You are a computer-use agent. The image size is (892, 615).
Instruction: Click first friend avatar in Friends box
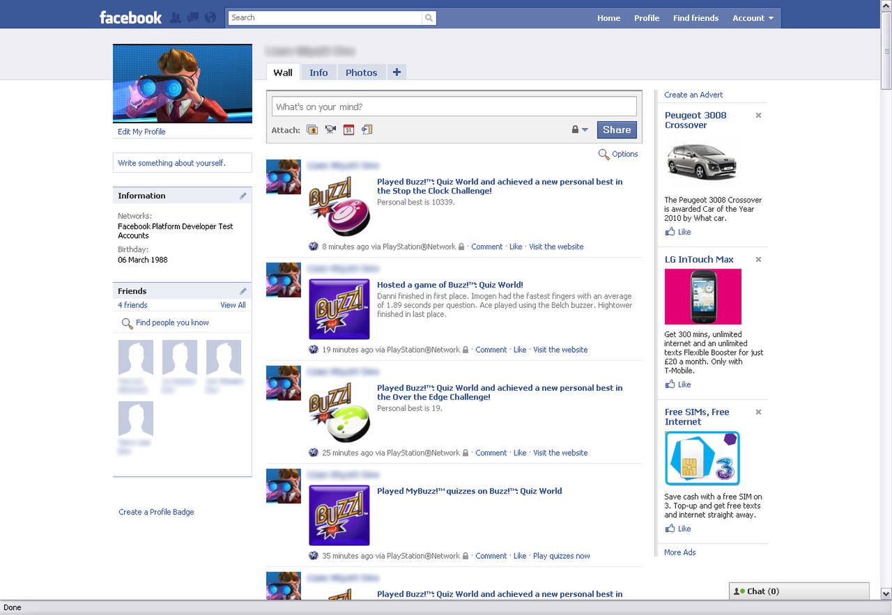pyautogui.click(x=135, y=357)
